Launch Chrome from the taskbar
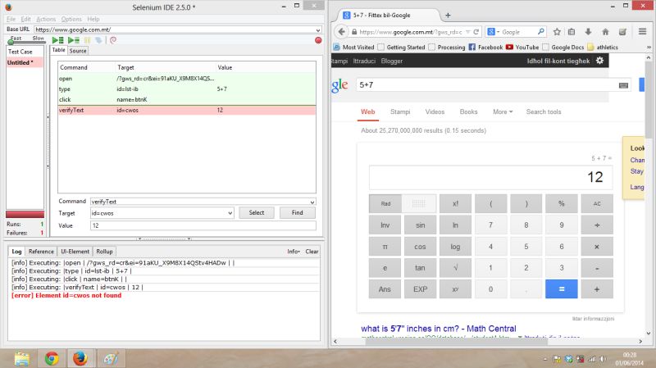Image resolution: width=656 pixels, height=368 pixels. pos(52,358)
